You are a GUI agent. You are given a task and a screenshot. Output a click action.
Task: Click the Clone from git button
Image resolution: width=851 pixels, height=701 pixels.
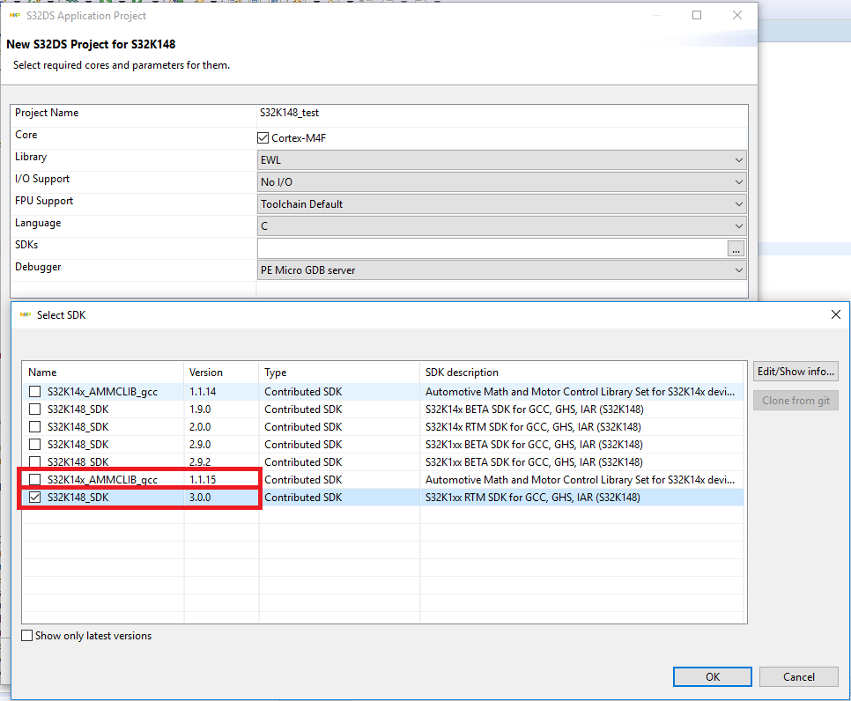coord(795,401)
